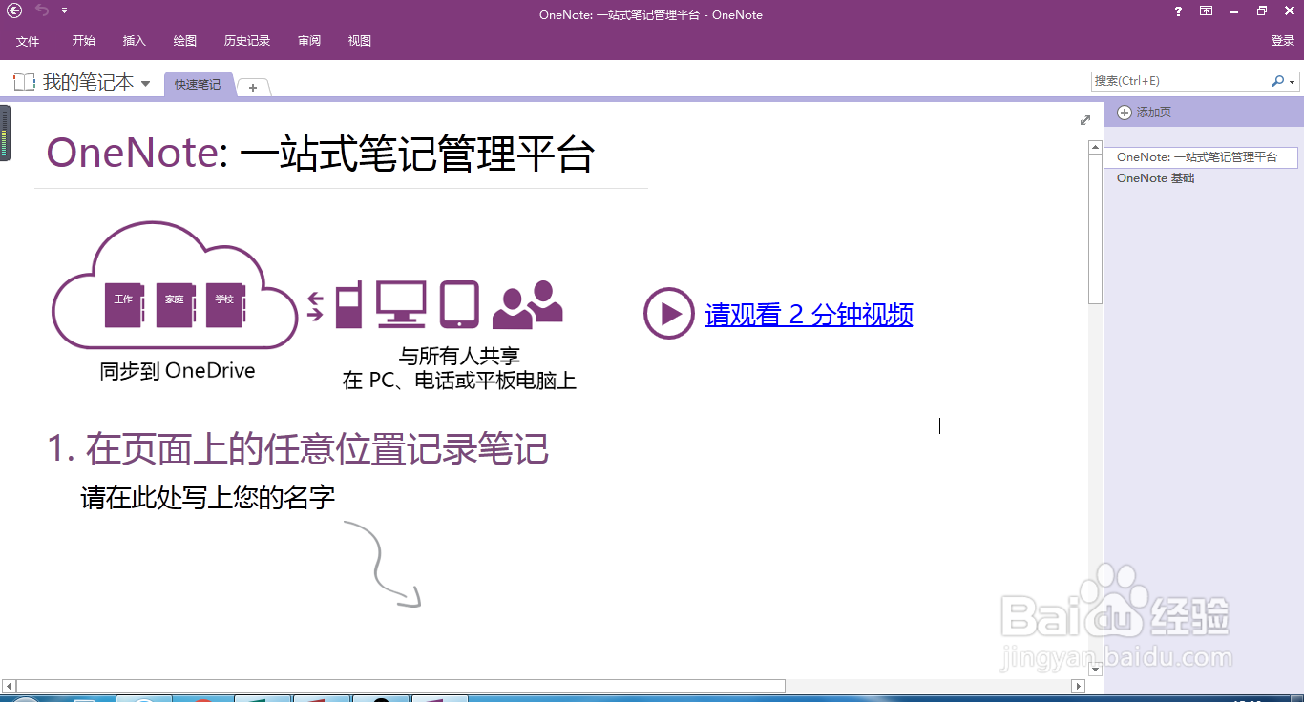Click the page title OneNote: 一站式笔记管理平台
This screenshot has height=702, width=1304.
coord(320,154)
